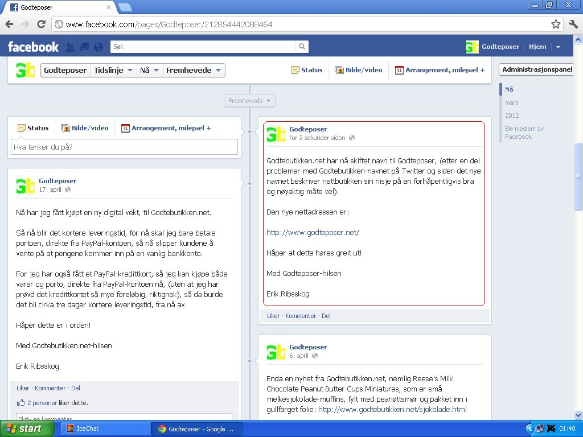Image resolution: width=583 pixels, height=437 pixels.
Task: Go forward with the browser forward arrow
Action: click(25, 24)
